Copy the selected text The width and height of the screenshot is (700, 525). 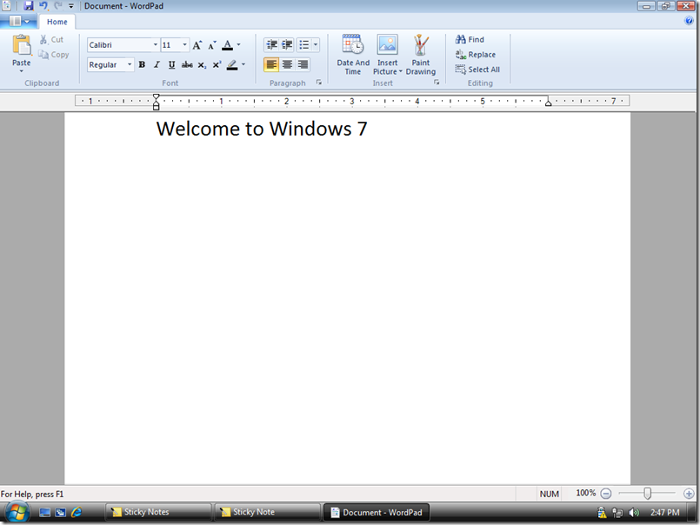click(54, 55)
